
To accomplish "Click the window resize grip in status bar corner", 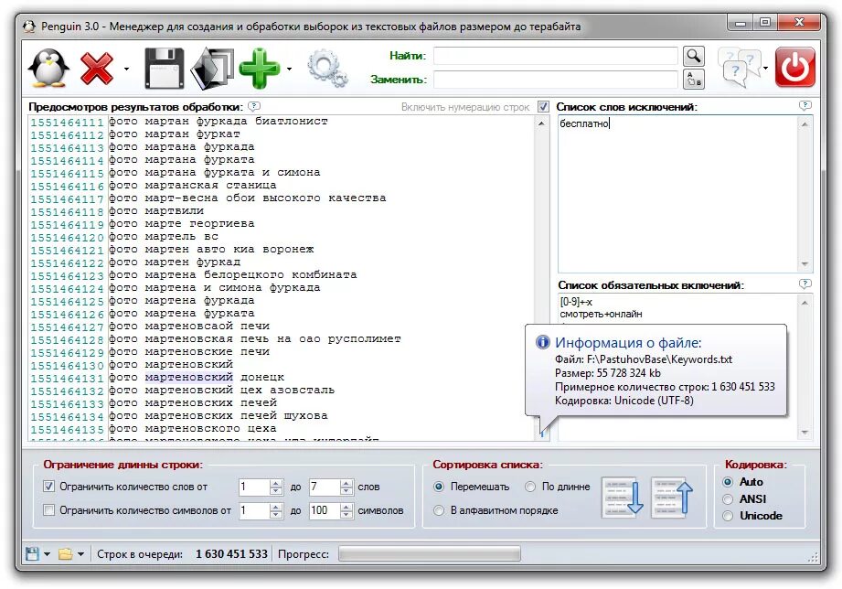I will tap(813, 557).
